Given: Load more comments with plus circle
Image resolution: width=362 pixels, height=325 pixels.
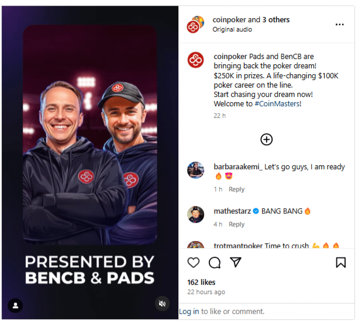Looking at the screenshot, I should click(x=267, y=139).
